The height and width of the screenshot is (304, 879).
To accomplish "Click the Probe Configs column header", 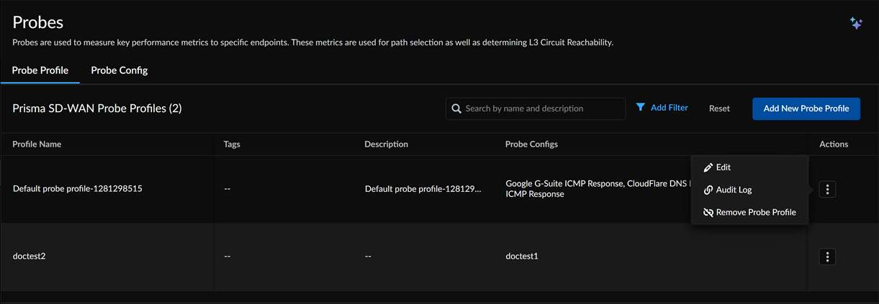I will tap(531, 144).
